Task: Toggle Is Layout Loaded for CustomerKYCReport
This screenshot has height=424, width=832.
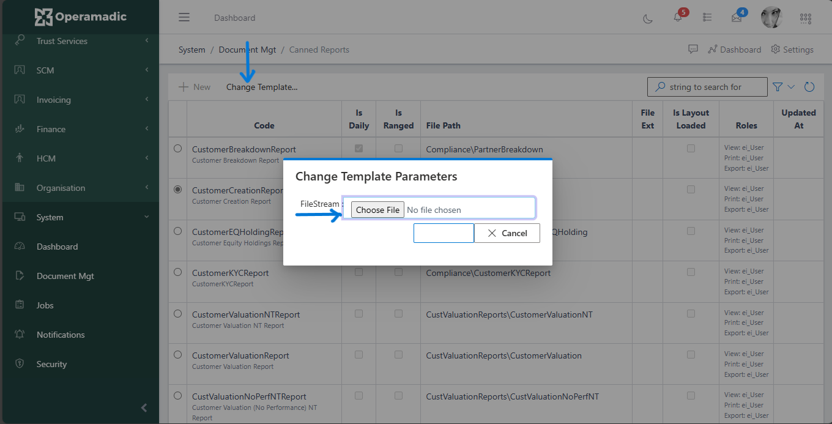Action: [691, 272]
